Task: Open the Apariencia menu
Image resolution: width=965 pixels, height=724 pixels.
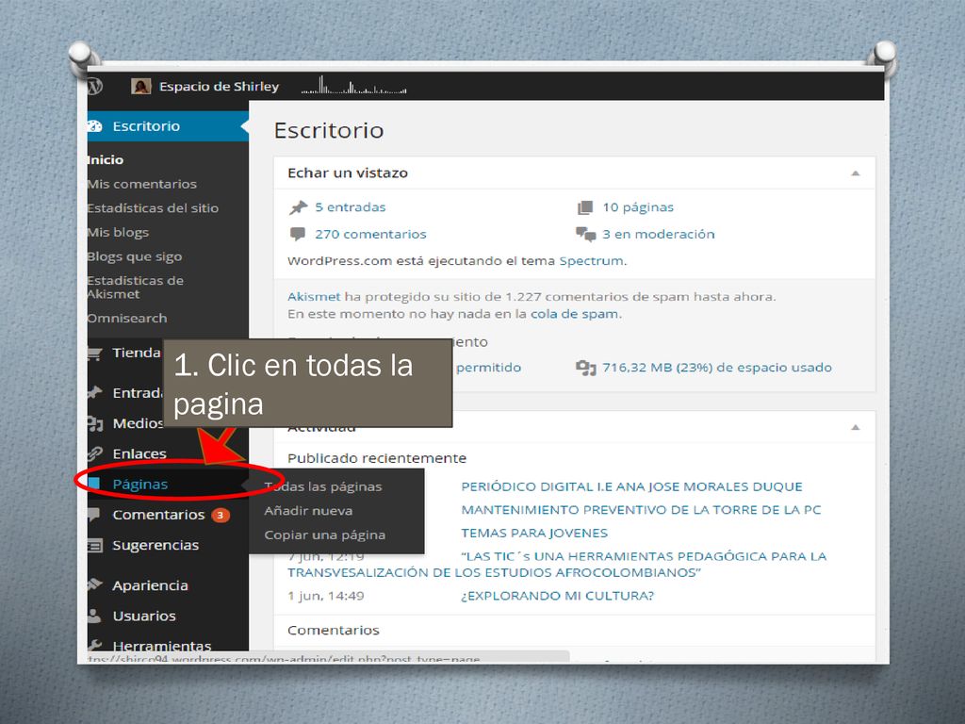Action: click(x=150, y=585)
